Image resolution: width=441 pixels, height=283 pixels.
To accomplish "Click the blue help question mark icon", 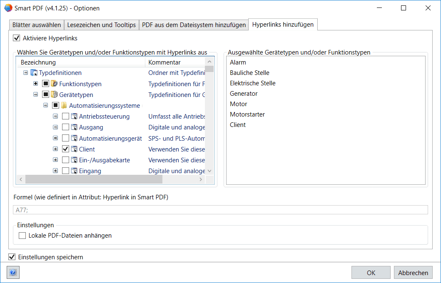I will (x=13, y=273).
